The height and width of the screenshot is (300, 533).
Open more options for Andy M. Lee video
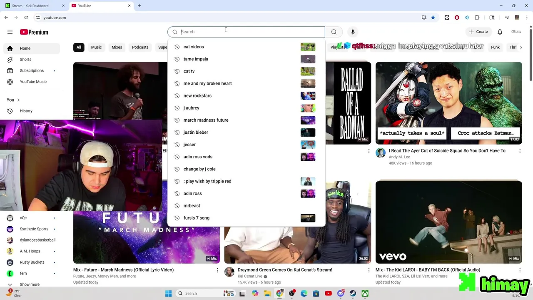tap(520, 151)
